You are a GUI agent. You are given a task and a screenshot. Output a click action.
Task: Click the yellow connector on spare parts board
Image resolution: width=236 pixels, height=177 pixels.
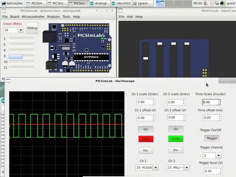coord(204,73)
